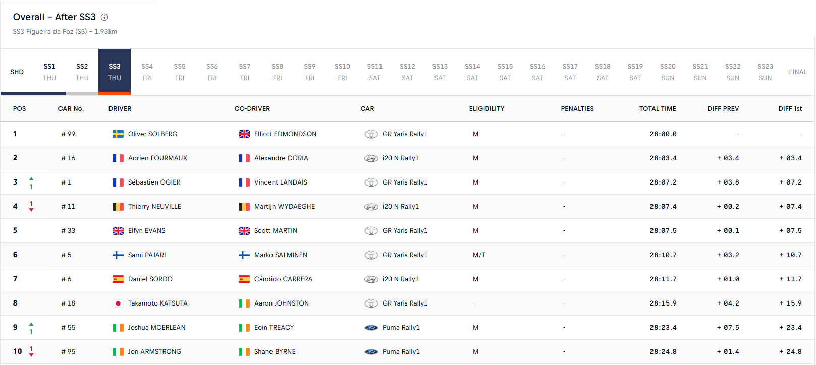Switch to the SS1 THU stage tab

(x=49, y=72)
